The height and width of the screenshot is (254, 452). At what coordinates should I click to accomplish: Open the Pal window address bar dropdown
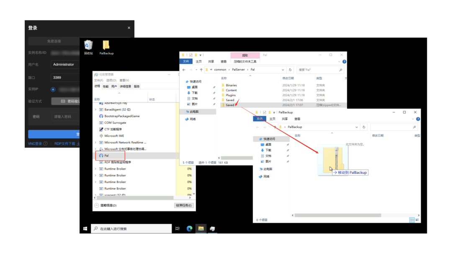pos(283,70)
